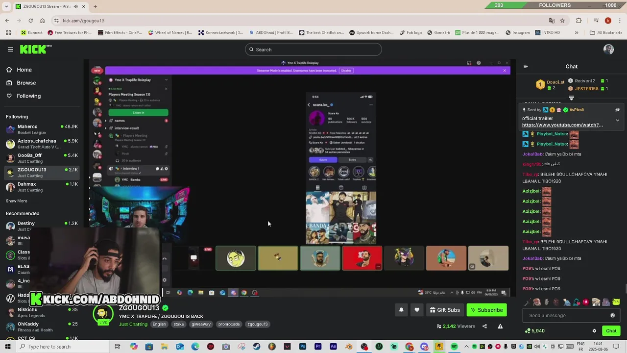Follow the channel with heart icon
Screen dimensions: 627x353
pyautogui.click(x=417, y=310)
